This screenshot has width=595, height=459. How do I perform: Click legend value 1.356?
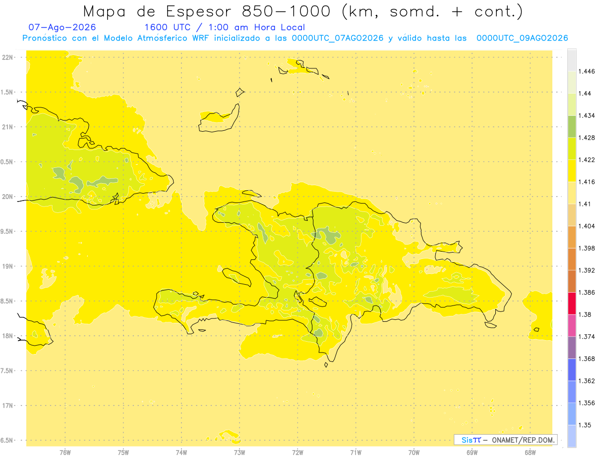[586, 403]
